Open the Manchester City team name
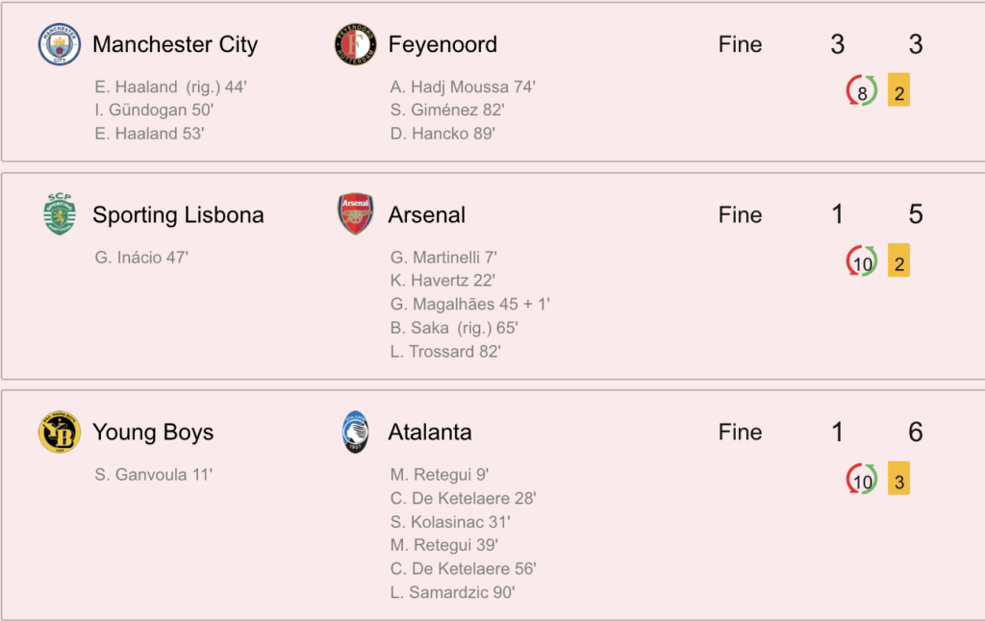The height and width of the screenshot is (621, 985). tap(175, 44)
